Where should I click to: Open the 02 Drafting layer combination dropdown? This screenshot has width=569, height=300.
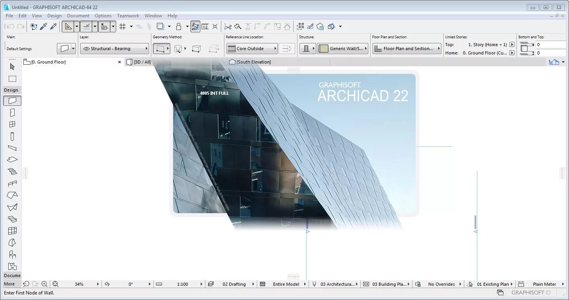tap(231, 284)
